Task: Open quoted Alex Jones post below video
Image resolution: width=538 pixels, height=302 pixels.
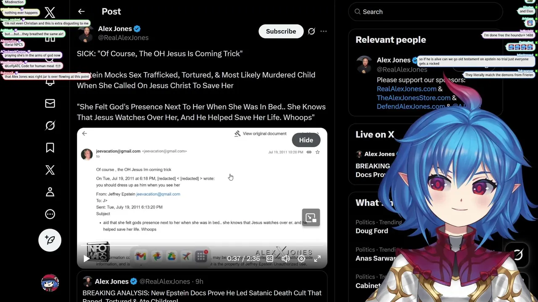Action: click(x=202, y=287)
